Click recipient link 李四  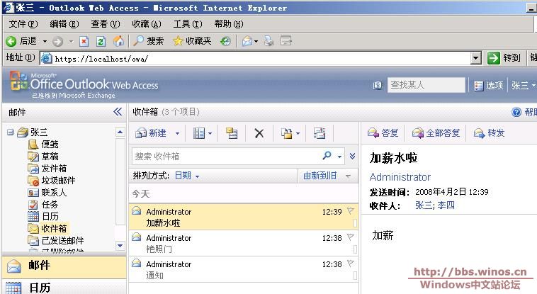(446, 205)
